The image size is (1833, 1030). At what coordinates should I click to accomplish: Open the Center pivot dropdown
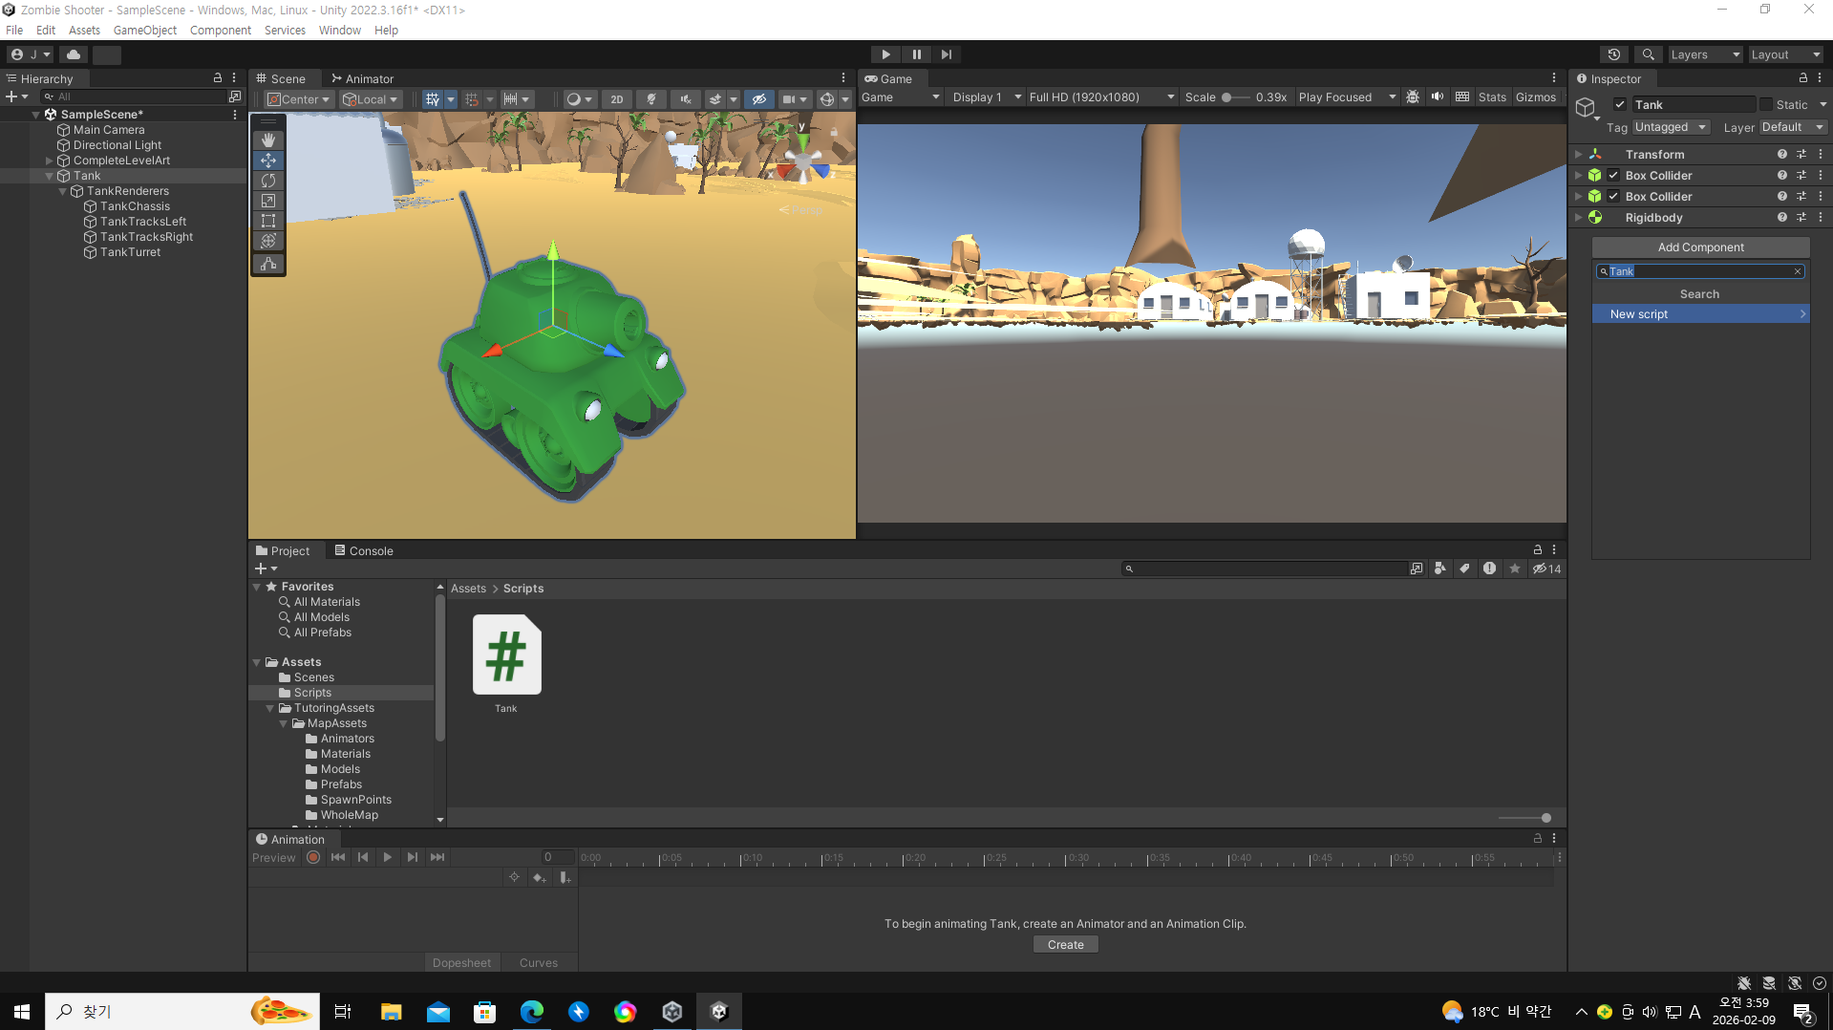[299, 99]
